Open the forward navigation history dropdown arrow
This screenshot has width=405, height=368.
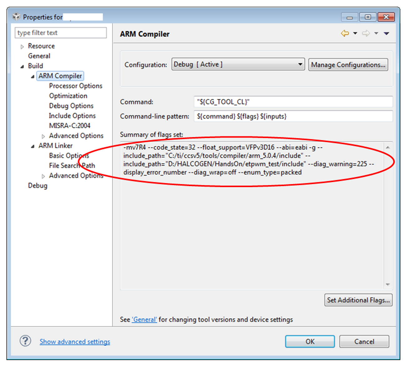[376, 33]
